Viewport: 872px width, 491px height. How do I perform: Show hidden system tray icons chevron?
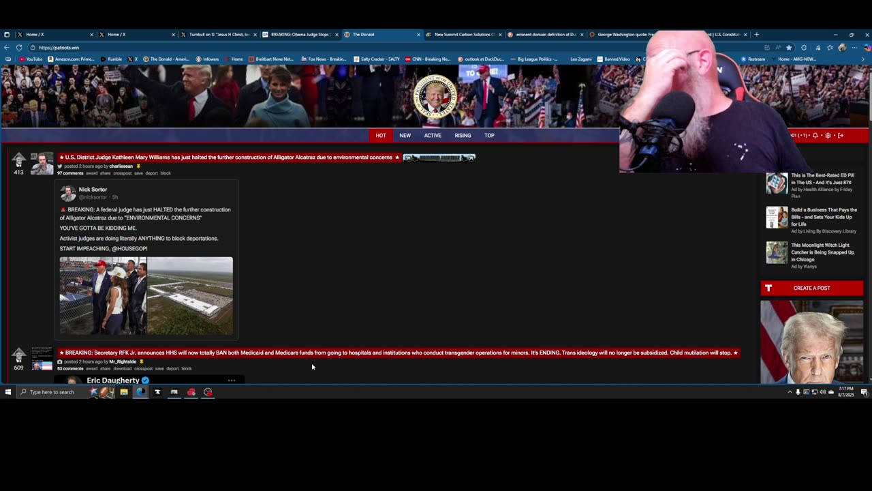pos(790,392)
